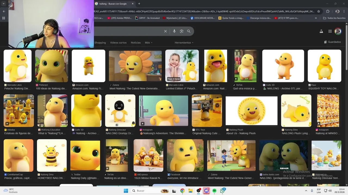Open the Raui SQUISHY TOY image
348x195 pixels.
click(324, 66)
